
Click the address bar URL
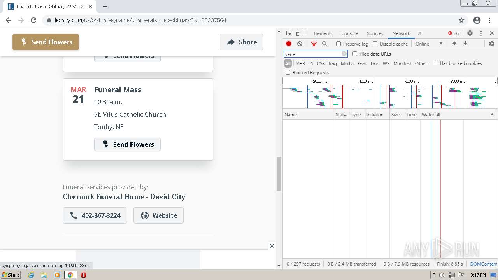click(140, 20)
